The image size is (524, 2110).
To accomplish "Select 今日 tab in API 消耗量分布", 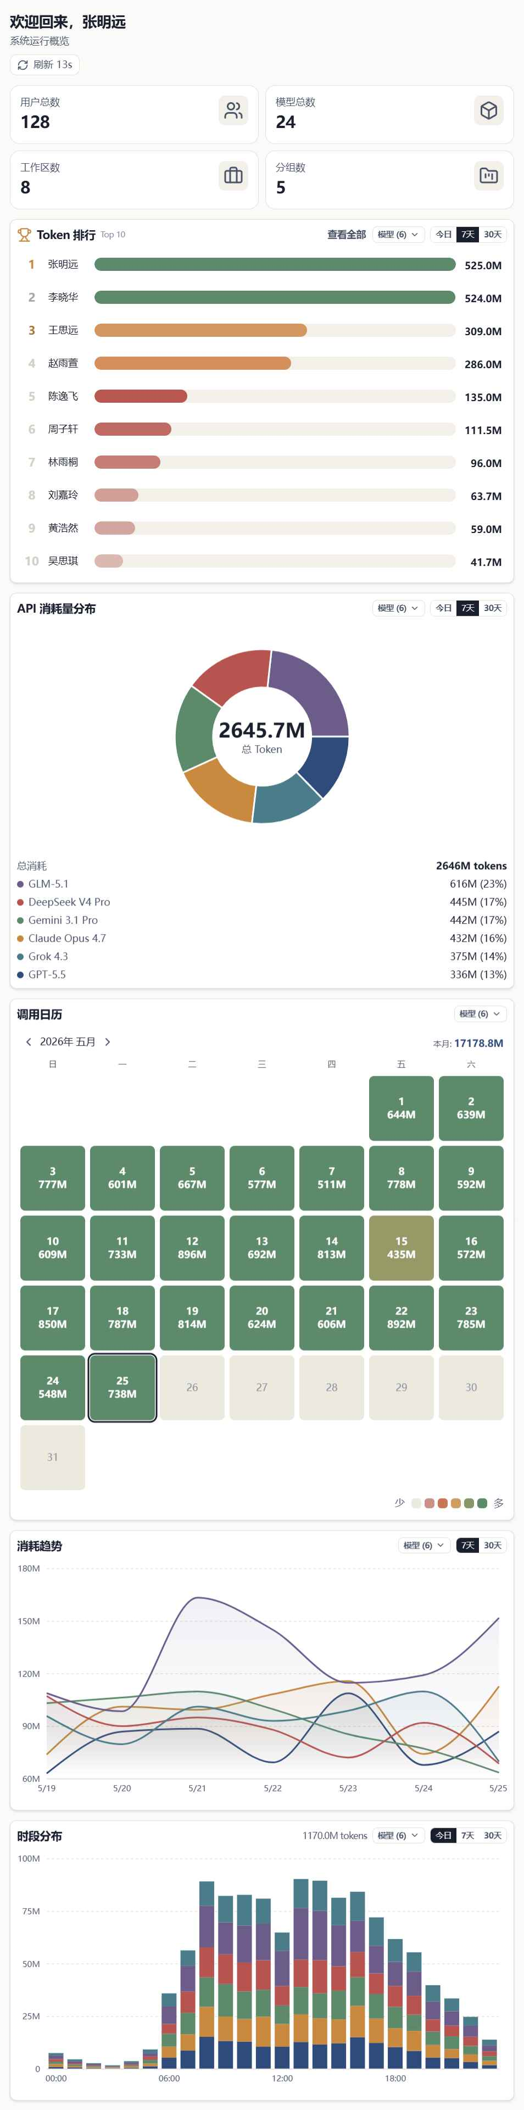I will pos(444,608).
